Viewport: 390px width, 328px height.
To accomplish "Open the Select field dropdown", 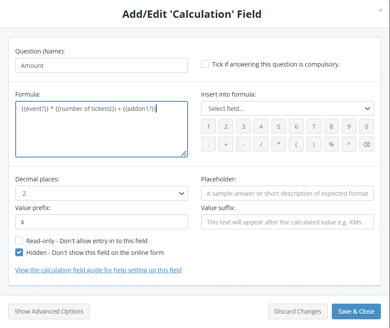I will 287,108.
